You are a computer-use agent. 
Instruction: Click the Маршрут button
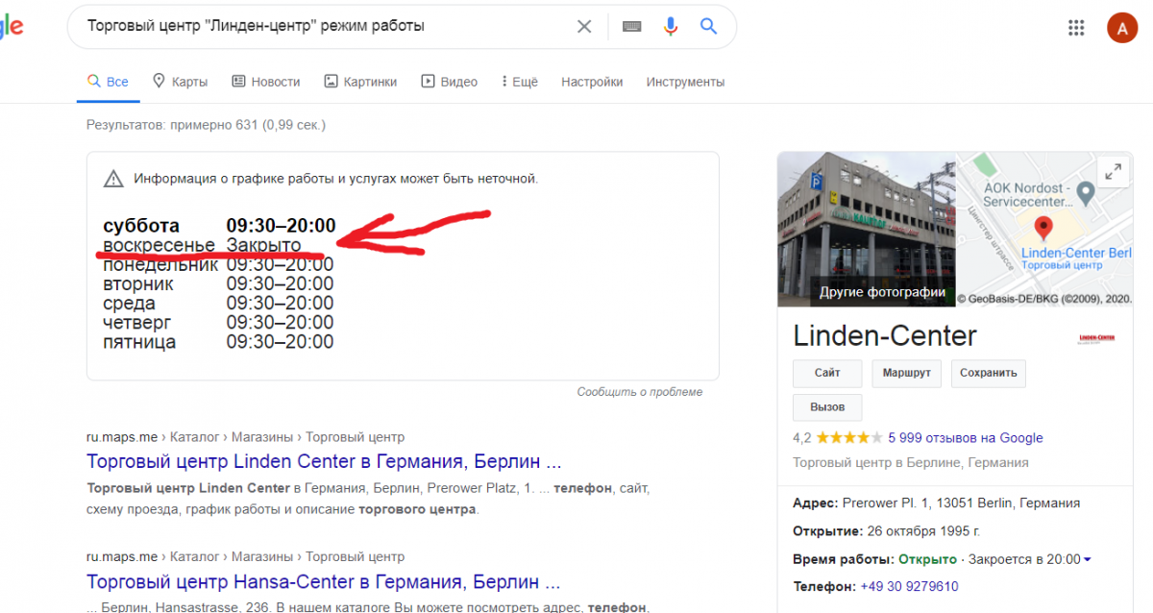[x=906, y=373]
